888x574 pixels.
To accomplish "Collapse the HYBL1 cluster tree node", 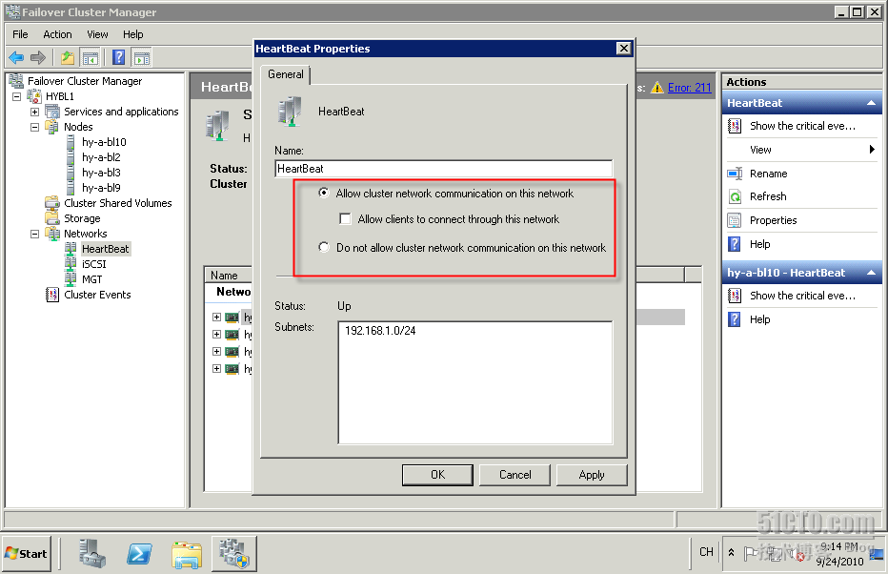I will pos(17,96).
